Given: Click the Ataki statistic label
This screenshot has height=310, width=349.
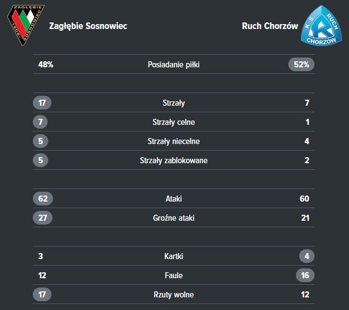Looking at the screenshot, I should pyautogui.click(x=173, y=199).
